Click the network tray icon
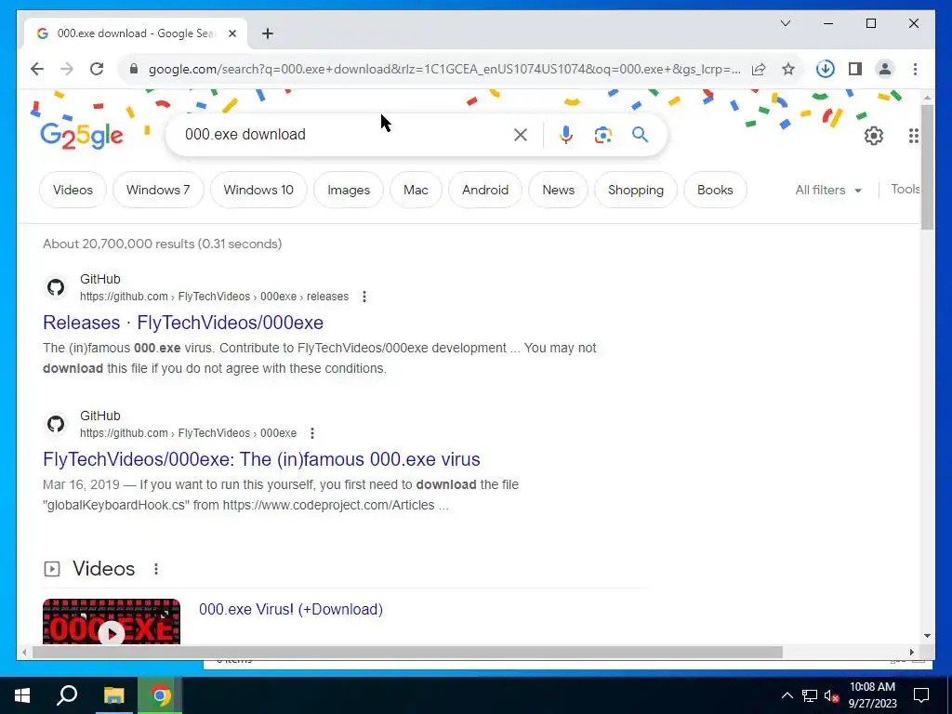Viewport: 952px width, 714px height. coord(810,695)
